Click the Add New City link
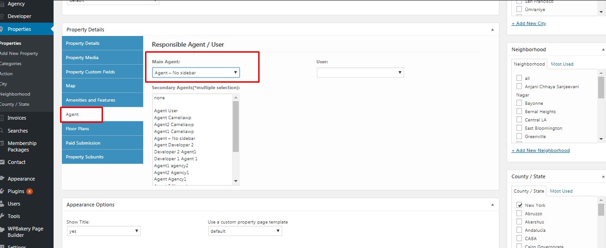Screen dimensions: 606x248 click(x=528, y=24)
